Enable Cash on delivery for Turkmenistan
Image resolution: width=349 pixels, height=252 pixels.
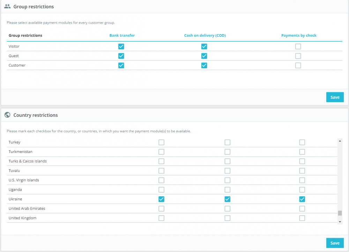[227, 152]
